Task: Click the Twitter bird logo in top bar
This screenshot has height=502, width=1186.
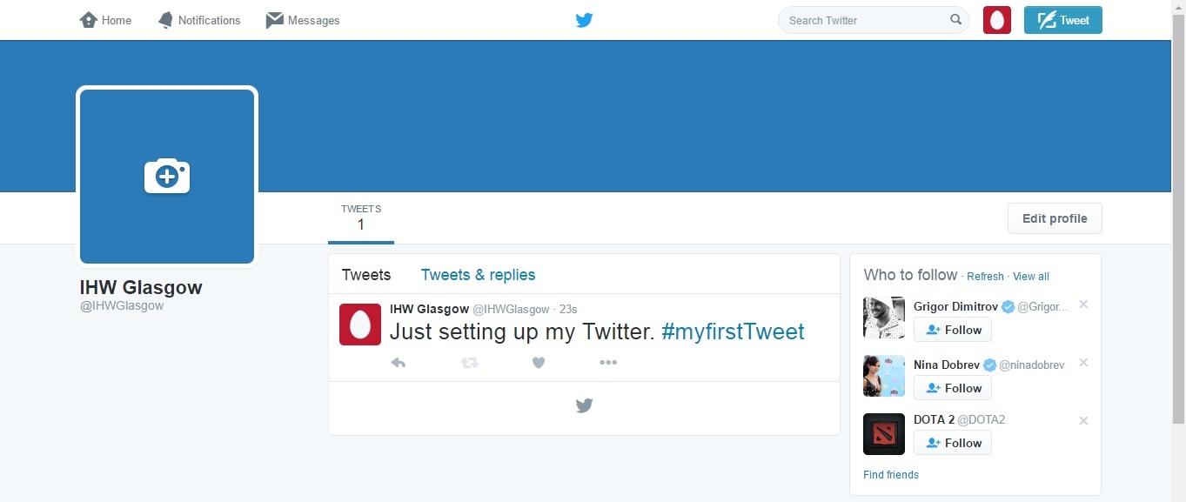Action: [x=584, y=20]
